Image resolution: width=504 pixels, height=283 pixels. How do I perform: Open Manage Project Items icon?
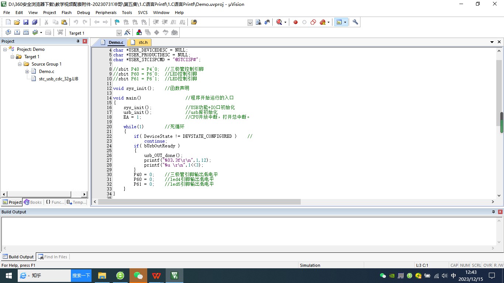tap(139, 32)
